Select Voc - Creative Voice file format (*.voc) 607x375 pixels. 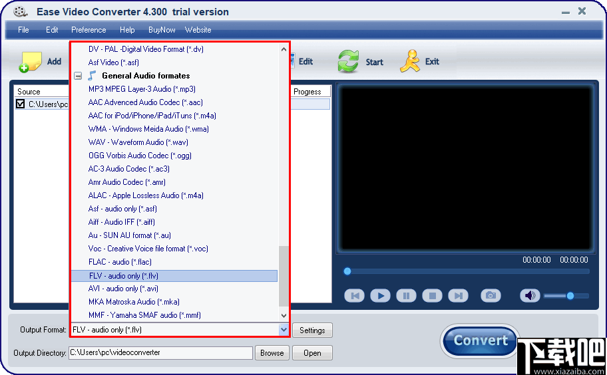pyautogui.click(x=148, y=249)
